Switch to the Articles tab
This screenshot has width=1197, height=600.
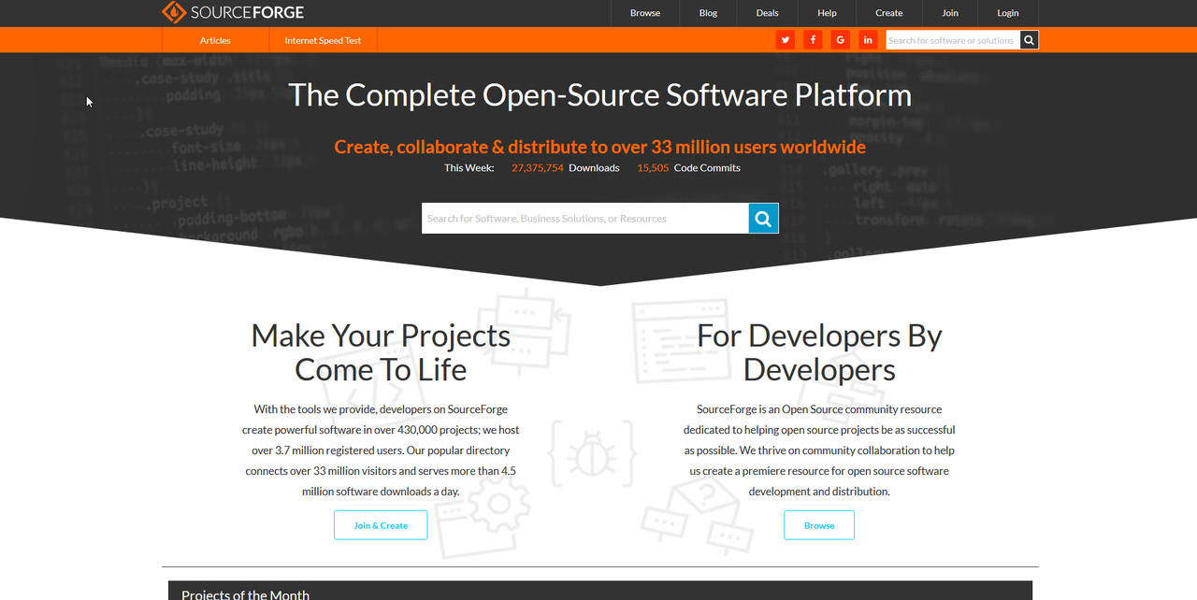tap(215, 40)
